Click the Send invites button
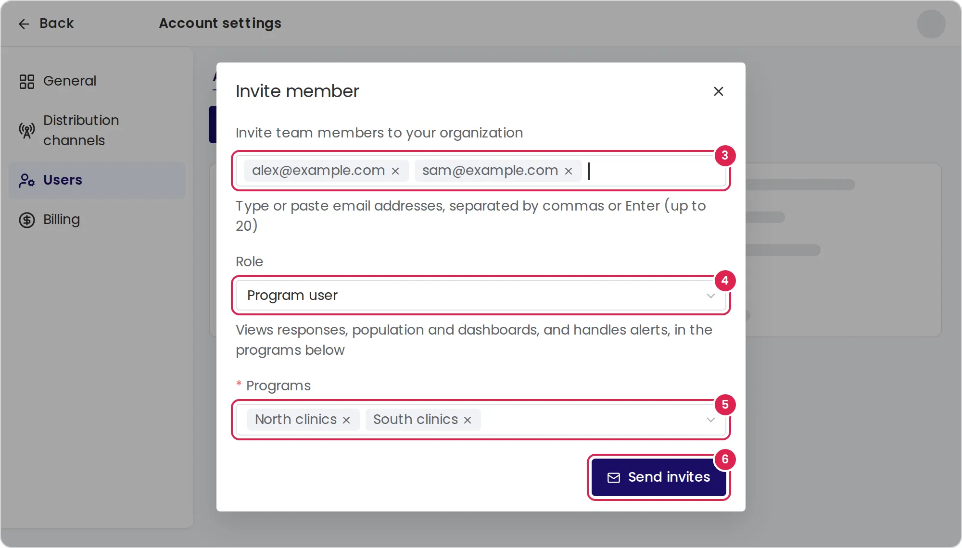The height and width of the screenshot is (548, 962). coord(659,477)
